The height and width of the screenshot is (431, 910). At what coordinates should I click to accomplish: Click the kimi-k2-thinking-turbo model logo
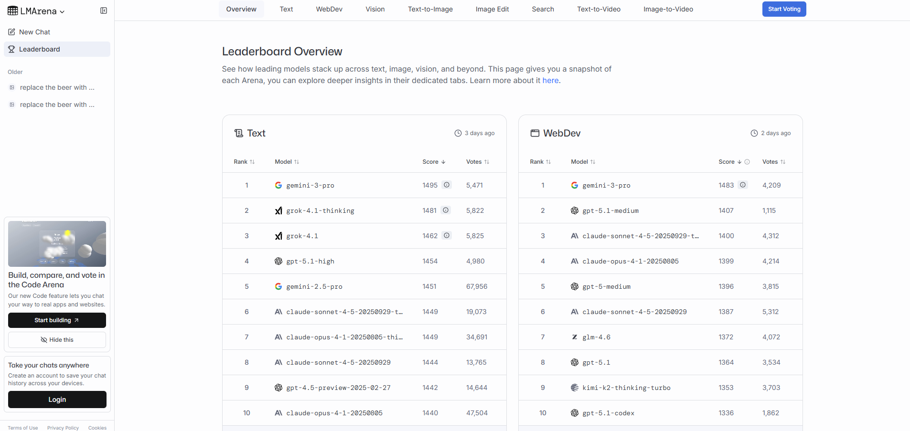pos(575,388)
